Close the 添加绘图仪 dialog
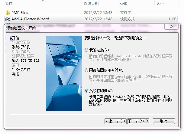The width and height of the screenshot is (184, 134). 172,27
